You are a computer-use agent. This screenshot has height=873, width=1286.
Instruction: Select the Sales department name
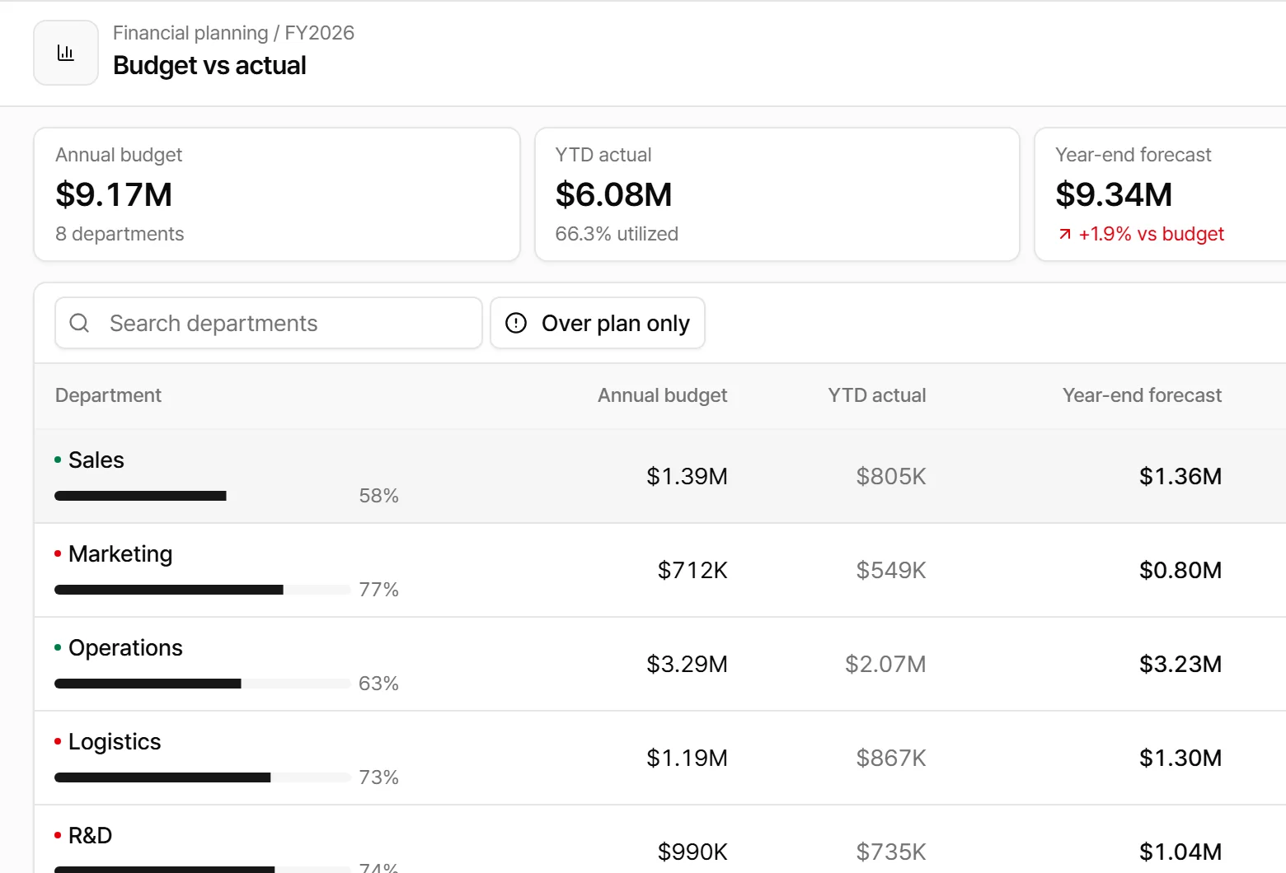pos(96,460)
